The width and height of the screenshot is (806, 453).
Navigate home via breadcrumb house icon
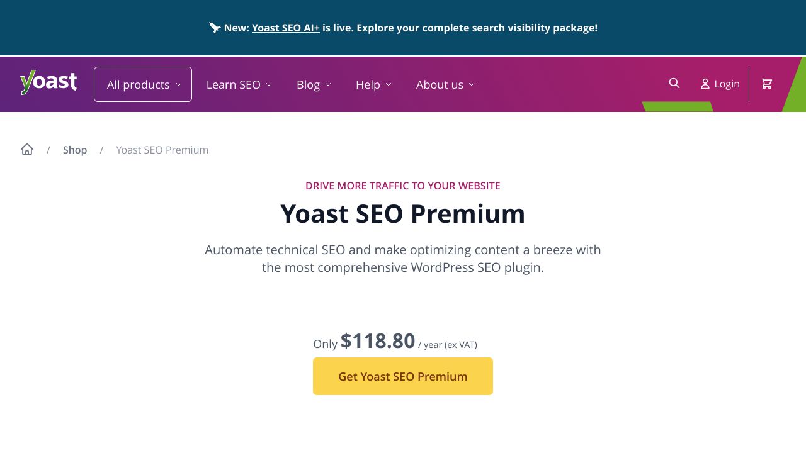point(27,149)
